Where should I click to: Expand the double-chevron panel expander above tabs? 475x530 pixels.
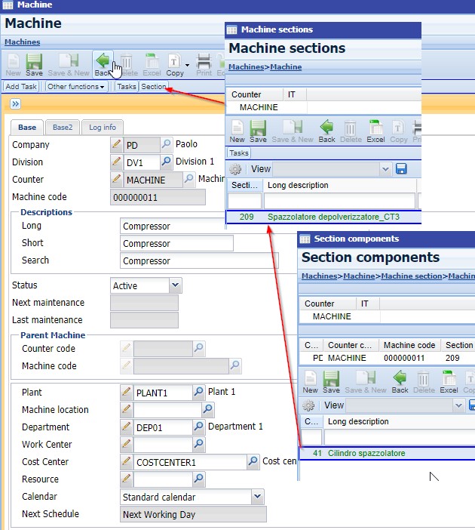[x=16, y=104]
